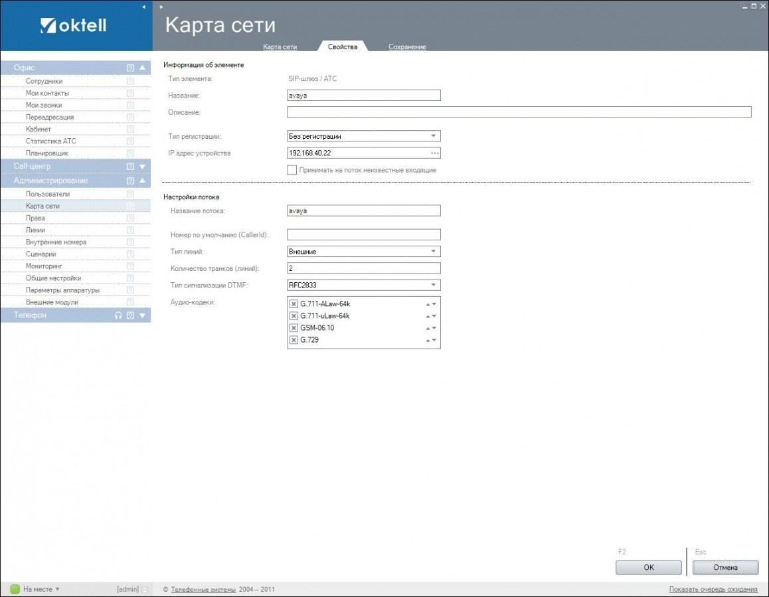Uncheck the GSM-06.10 codec checkbox
This screenshot has height=597, width=769.
point(294,328)
